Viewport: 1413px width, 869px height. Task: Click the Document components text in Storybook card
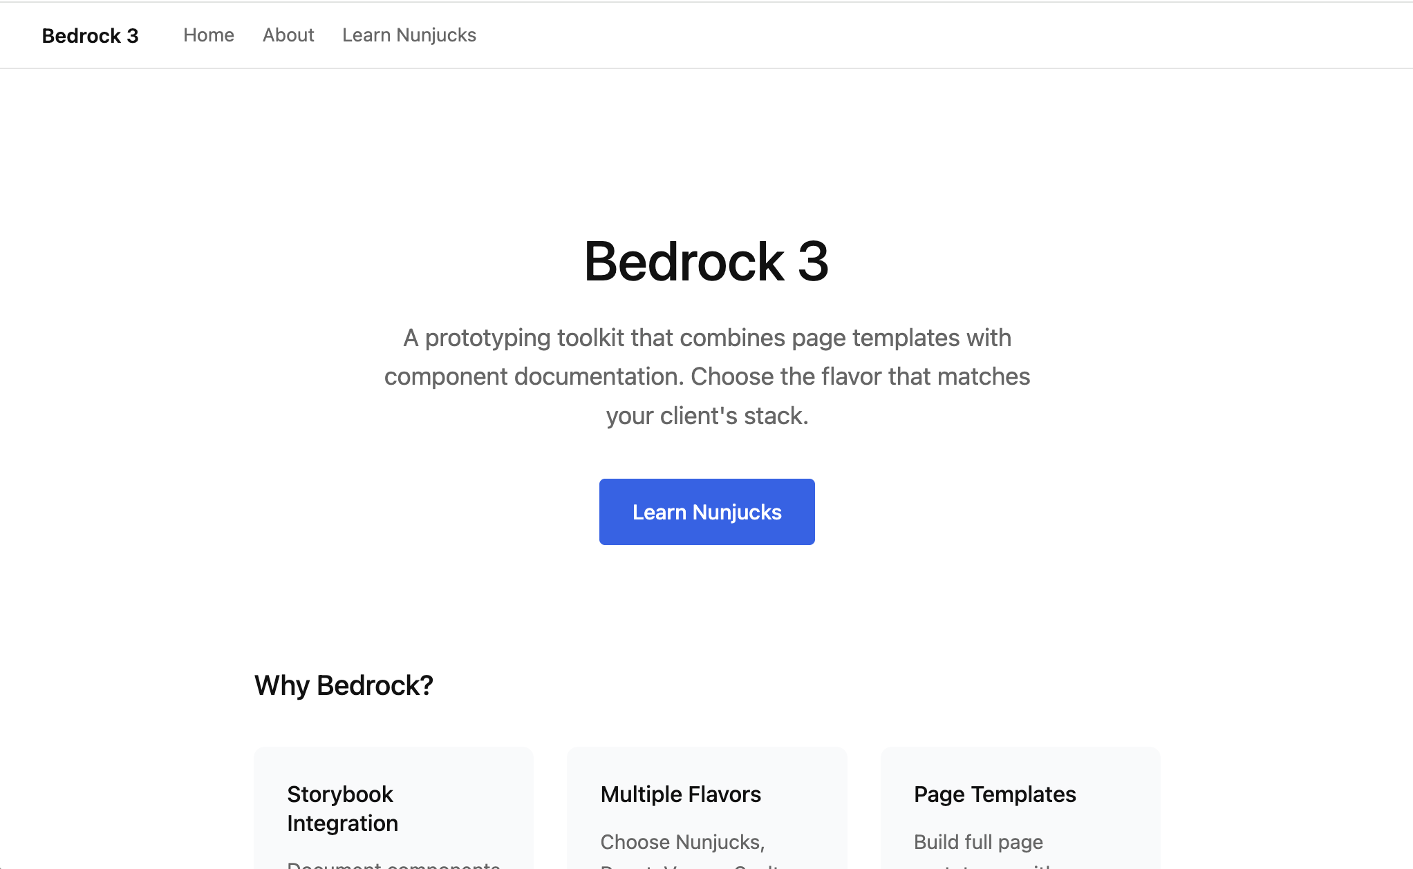[x=393, y=865]
